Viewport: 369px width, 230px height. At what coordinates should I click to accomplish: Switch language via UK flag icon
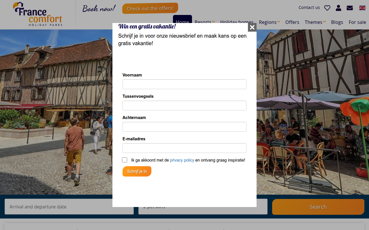coord(362,8)
